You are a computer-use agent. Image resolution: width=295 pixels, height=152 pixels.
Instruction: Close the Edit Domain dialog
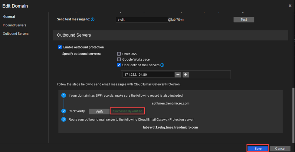[290, 6]
